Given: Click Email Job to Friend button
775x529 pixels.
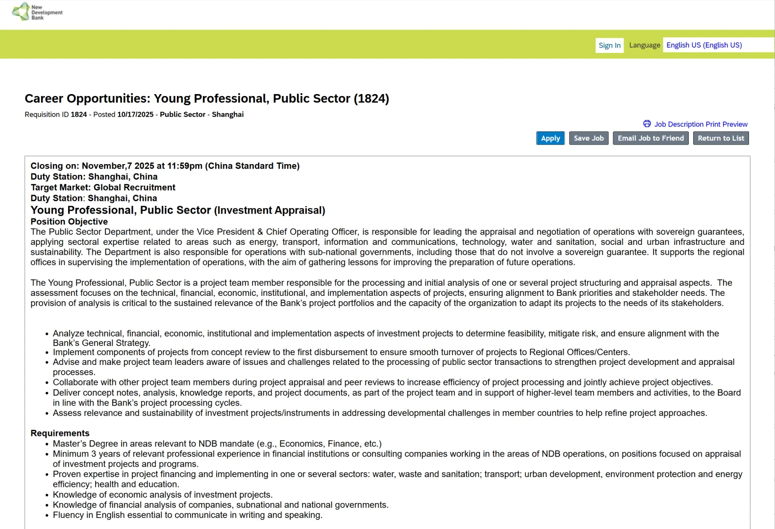Looking at the screenshot, I should 650,138.
